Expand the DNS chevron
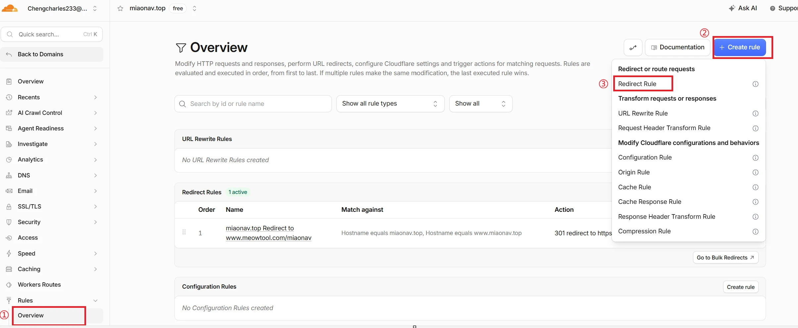 [x=95, y=175]
